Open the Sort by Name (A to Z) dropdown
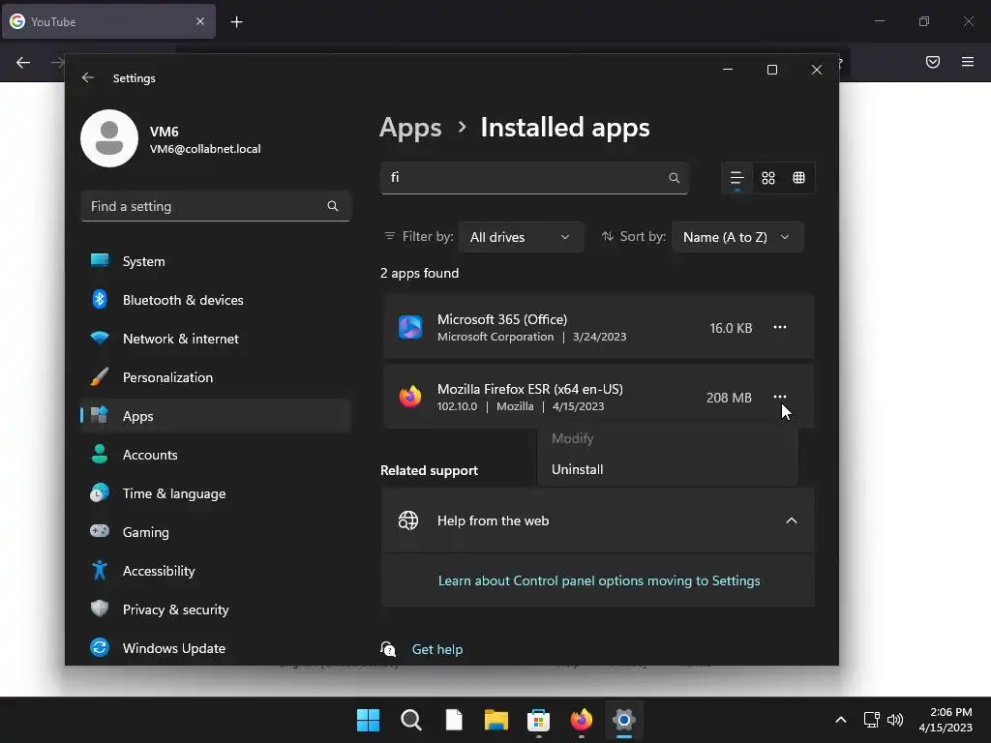 coord(736,237)
